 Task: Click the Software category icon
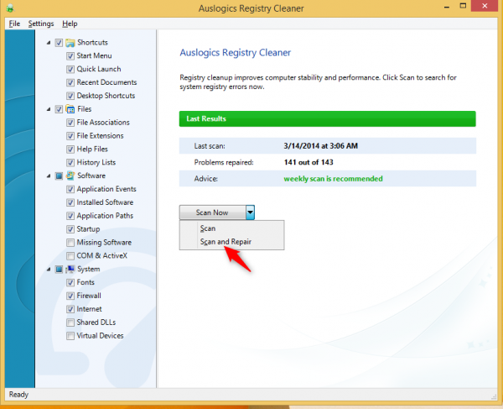(x=70, y=176)
